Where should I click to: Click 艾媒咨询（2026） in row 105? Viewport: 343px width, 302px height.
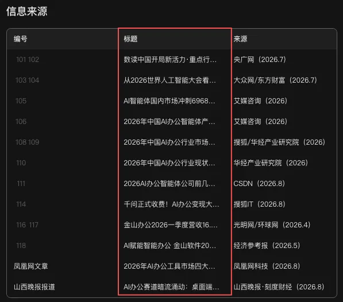click(260, 101)
